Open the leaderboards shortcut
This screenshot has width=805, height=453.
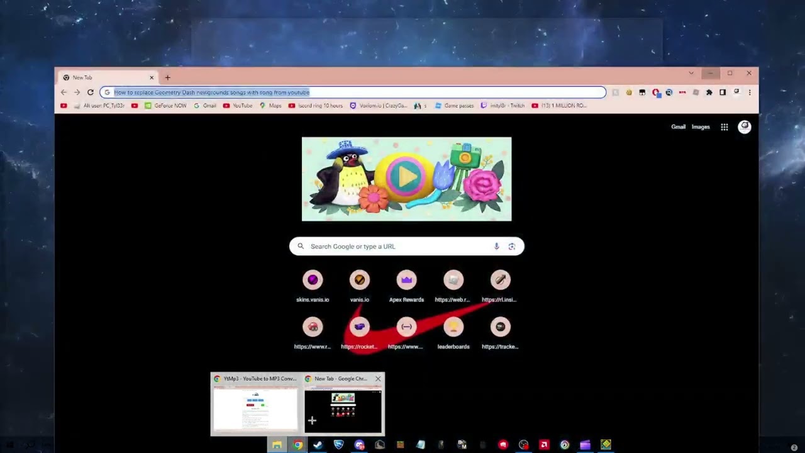coord(453,333)
